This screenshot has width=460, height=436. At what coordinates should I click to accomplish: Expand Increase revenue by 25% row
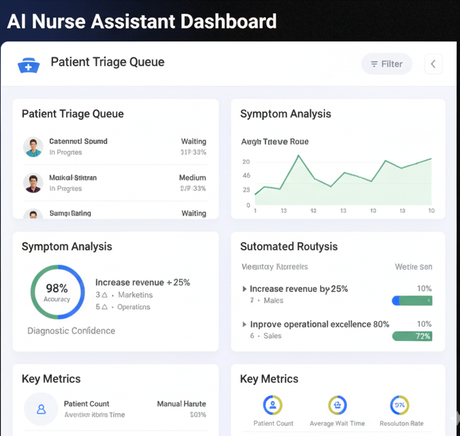[245, 289]
